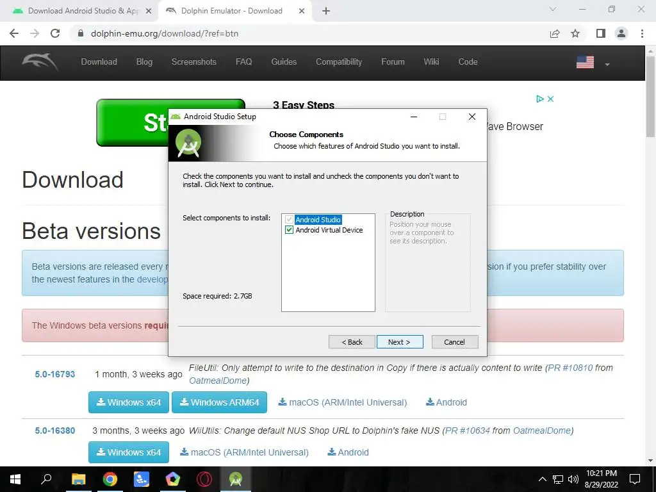Image resolution: width=656 pixels, height=492 pixels.
Task: Open the FAQ nav item
Action: coord(244,62)
